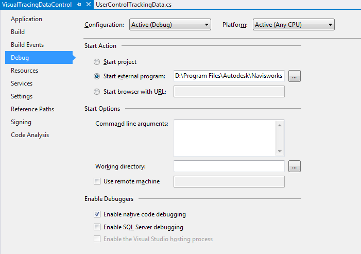Select the Start project radio button
This screenshot has height=254, width=361.
[97, 62]
